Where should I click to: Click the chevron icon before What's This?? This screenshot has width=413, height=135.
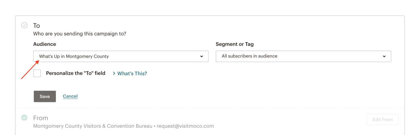click(114, 73)
